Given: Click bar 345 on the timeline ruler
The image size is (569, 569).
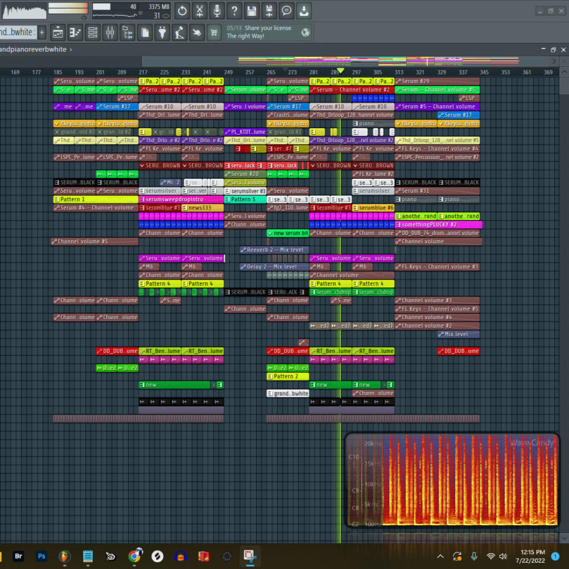Looking at the screenshot, I should coord(484,72).
